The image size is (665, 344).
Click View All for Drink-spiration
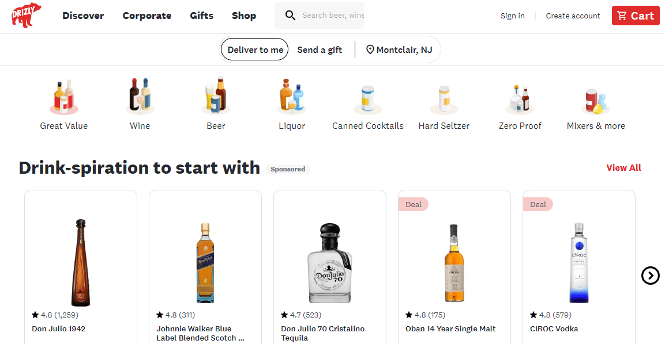coord(623,167)
